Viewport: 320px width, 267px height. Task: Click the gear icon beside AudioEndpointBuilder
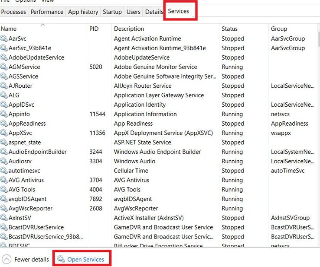[4, 152]
